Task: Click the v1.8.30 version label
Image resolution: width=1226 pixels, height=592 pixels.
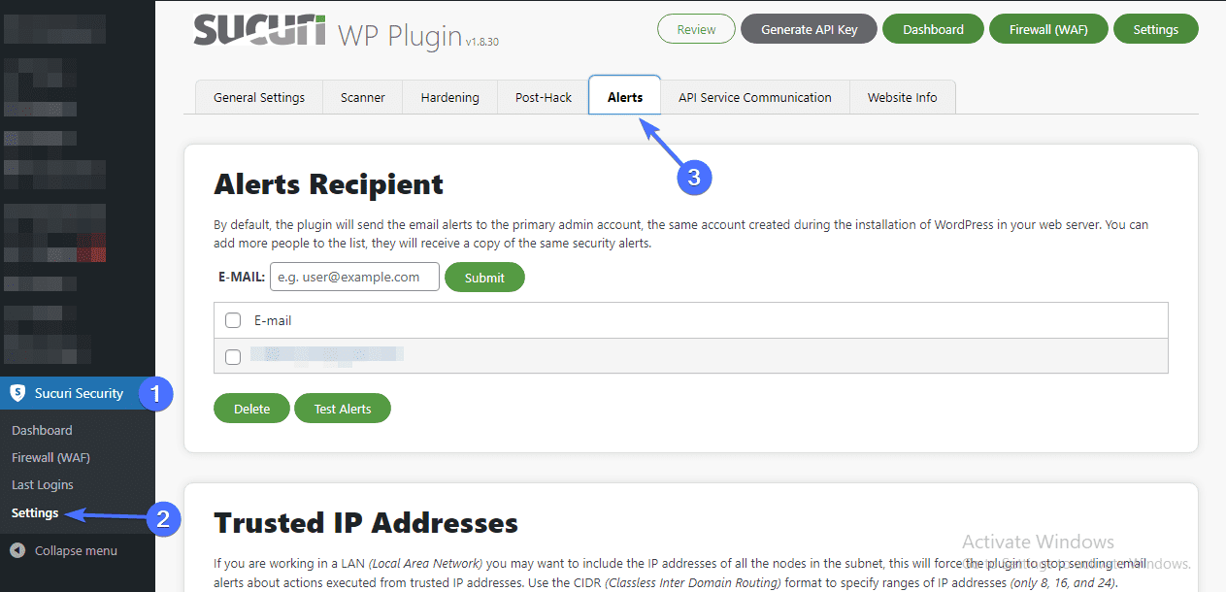Action: click(x=481, y=43)
